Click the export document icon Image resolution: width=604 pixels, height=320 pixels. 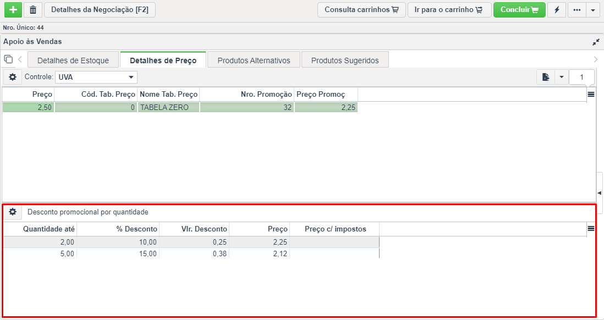coord(546,77)
